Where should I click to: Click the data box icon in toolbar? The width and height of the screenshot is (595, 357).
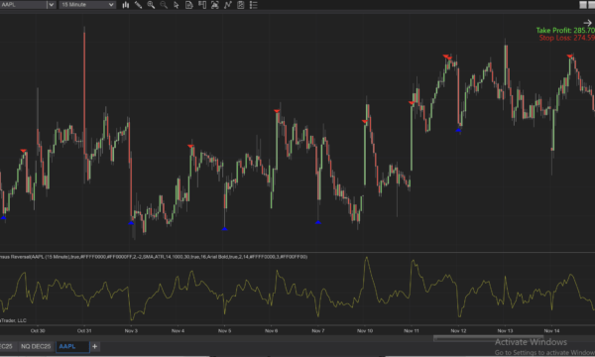[215, 5]
